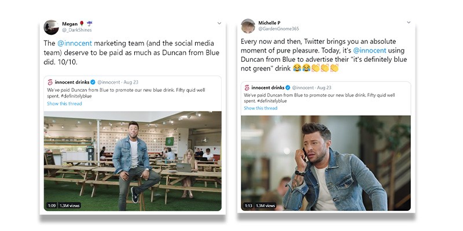Click verified badge in Michelle's quoted tweet

[x=288, y=88]
